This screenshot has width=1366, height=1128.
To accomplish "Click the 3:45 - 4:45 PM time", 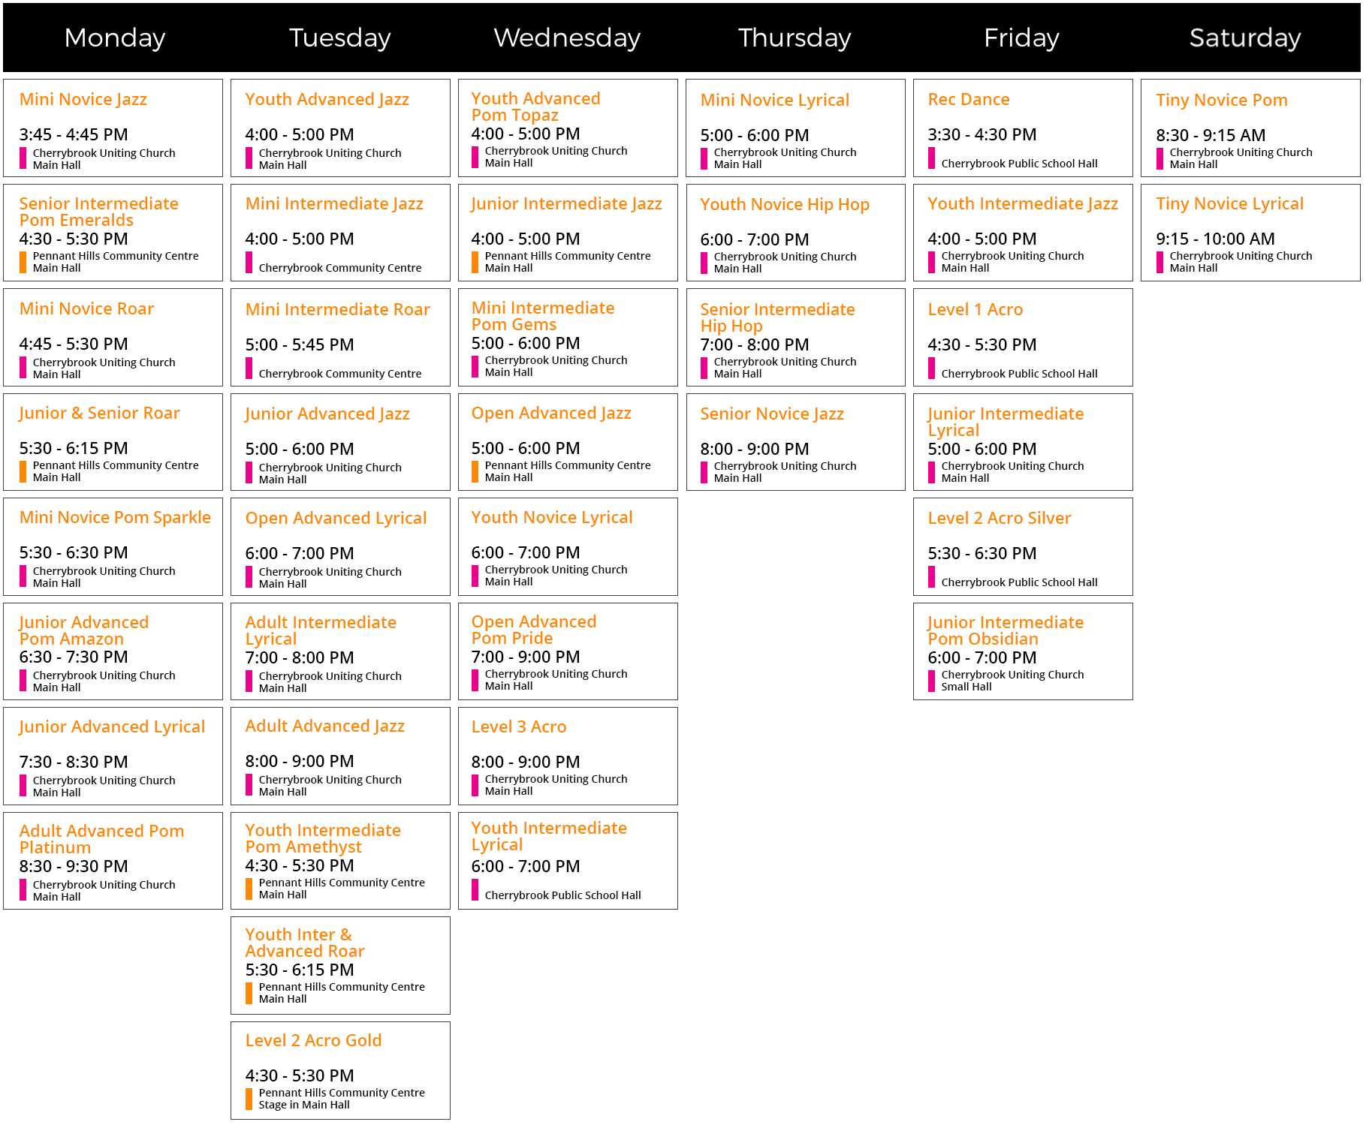I will (74, 134).
